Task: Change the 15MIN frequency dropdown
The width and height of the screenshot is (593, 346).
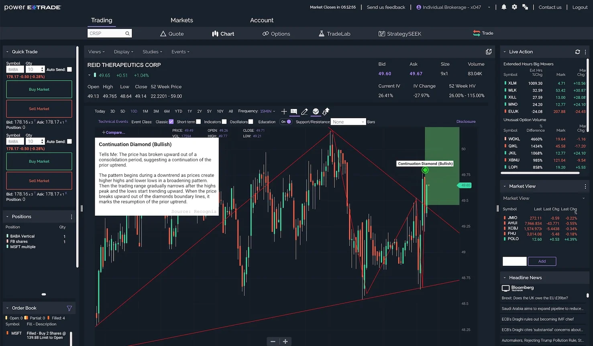Action: pos(268,111)
